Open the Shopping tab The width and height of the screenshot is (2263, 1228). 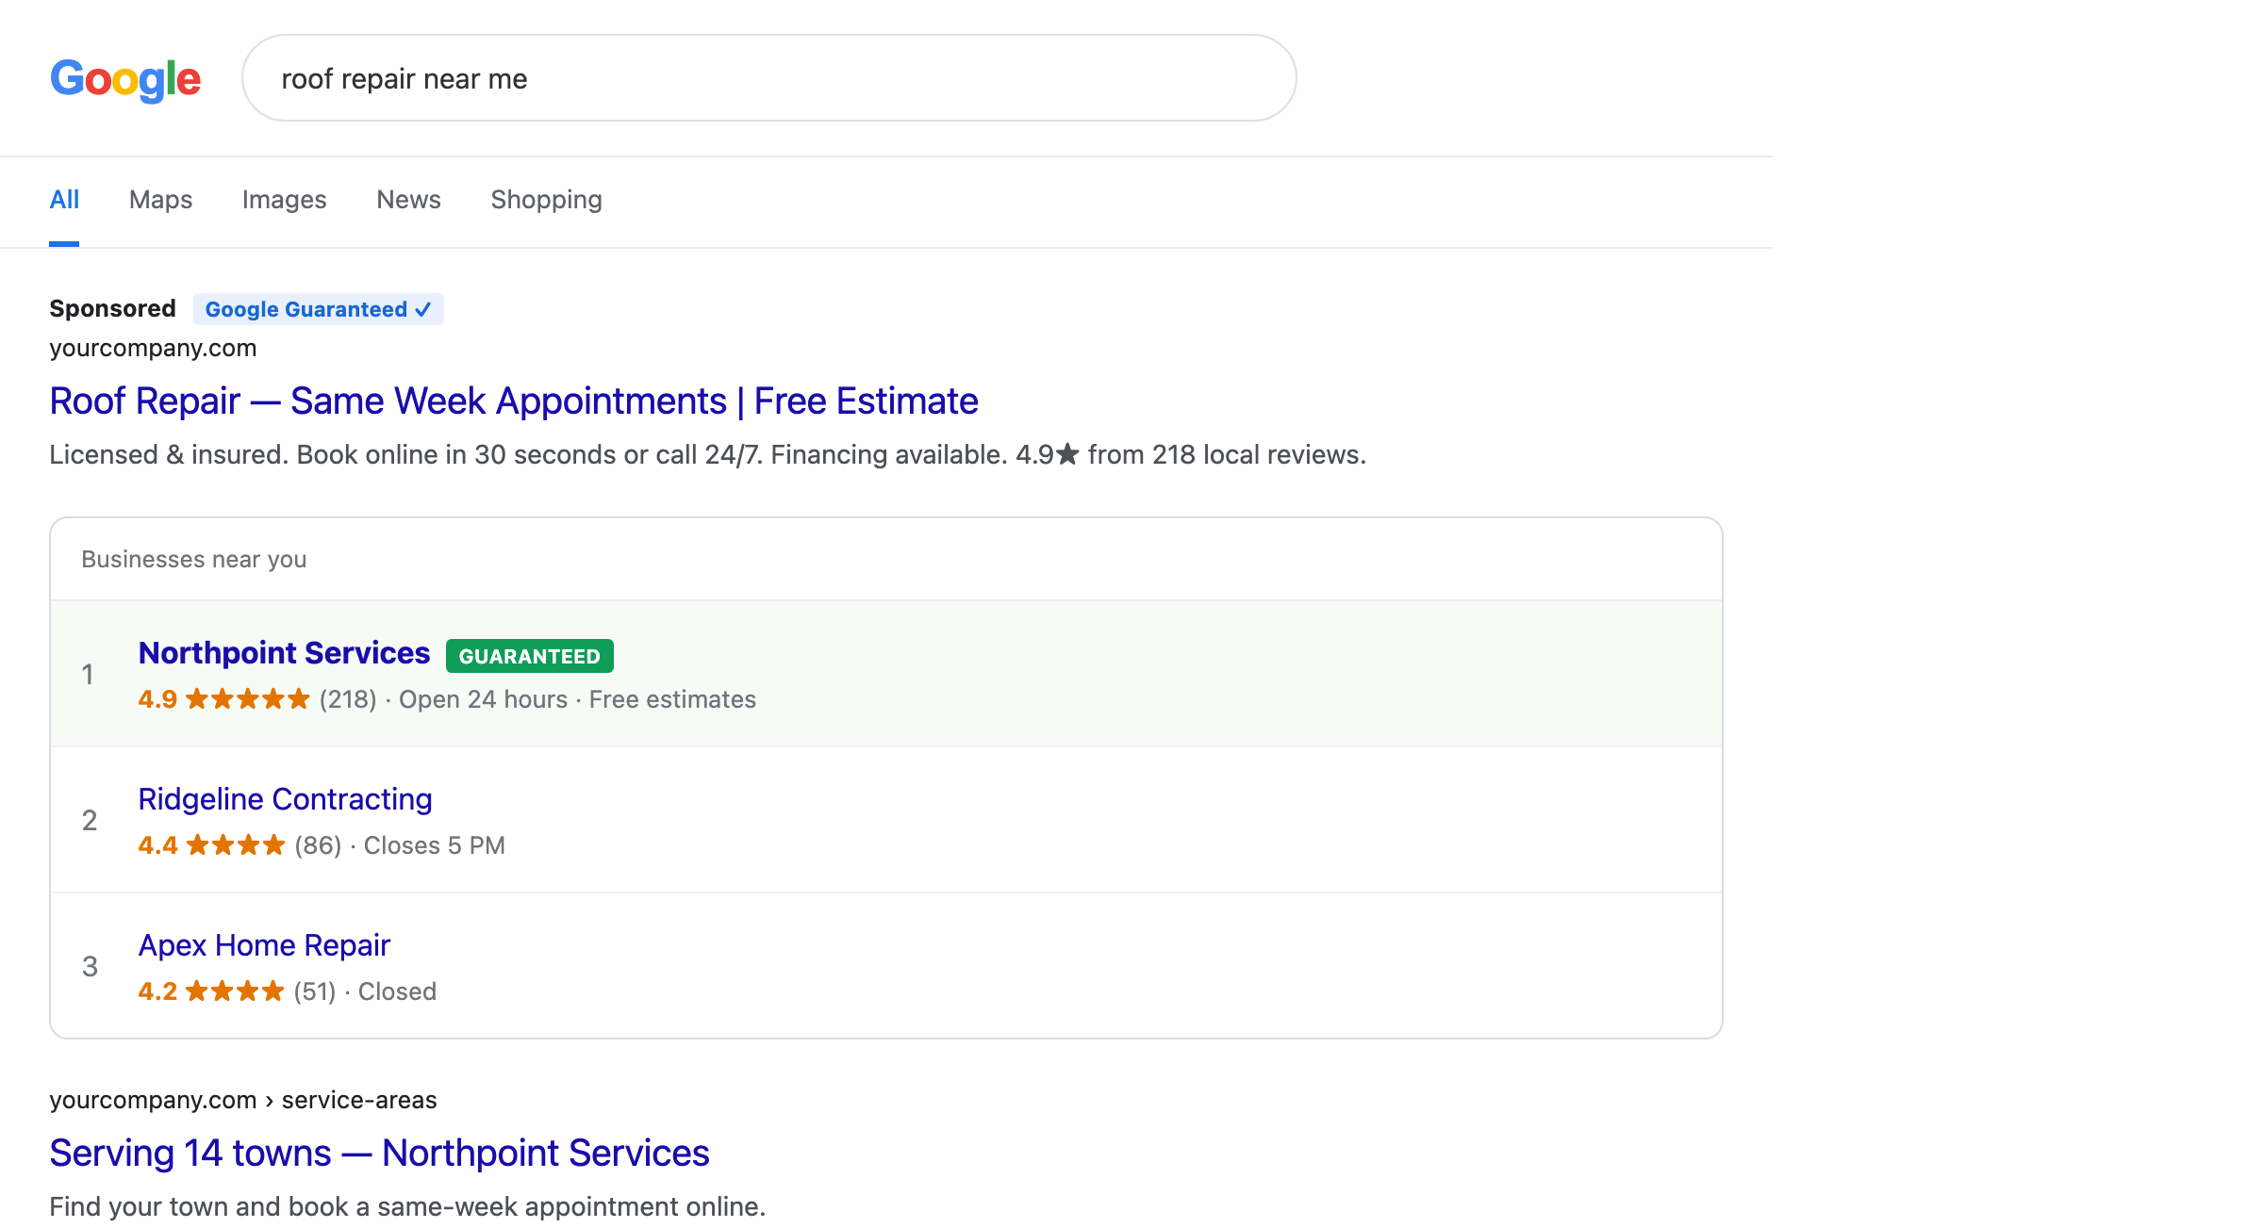(x=546, y=200)
